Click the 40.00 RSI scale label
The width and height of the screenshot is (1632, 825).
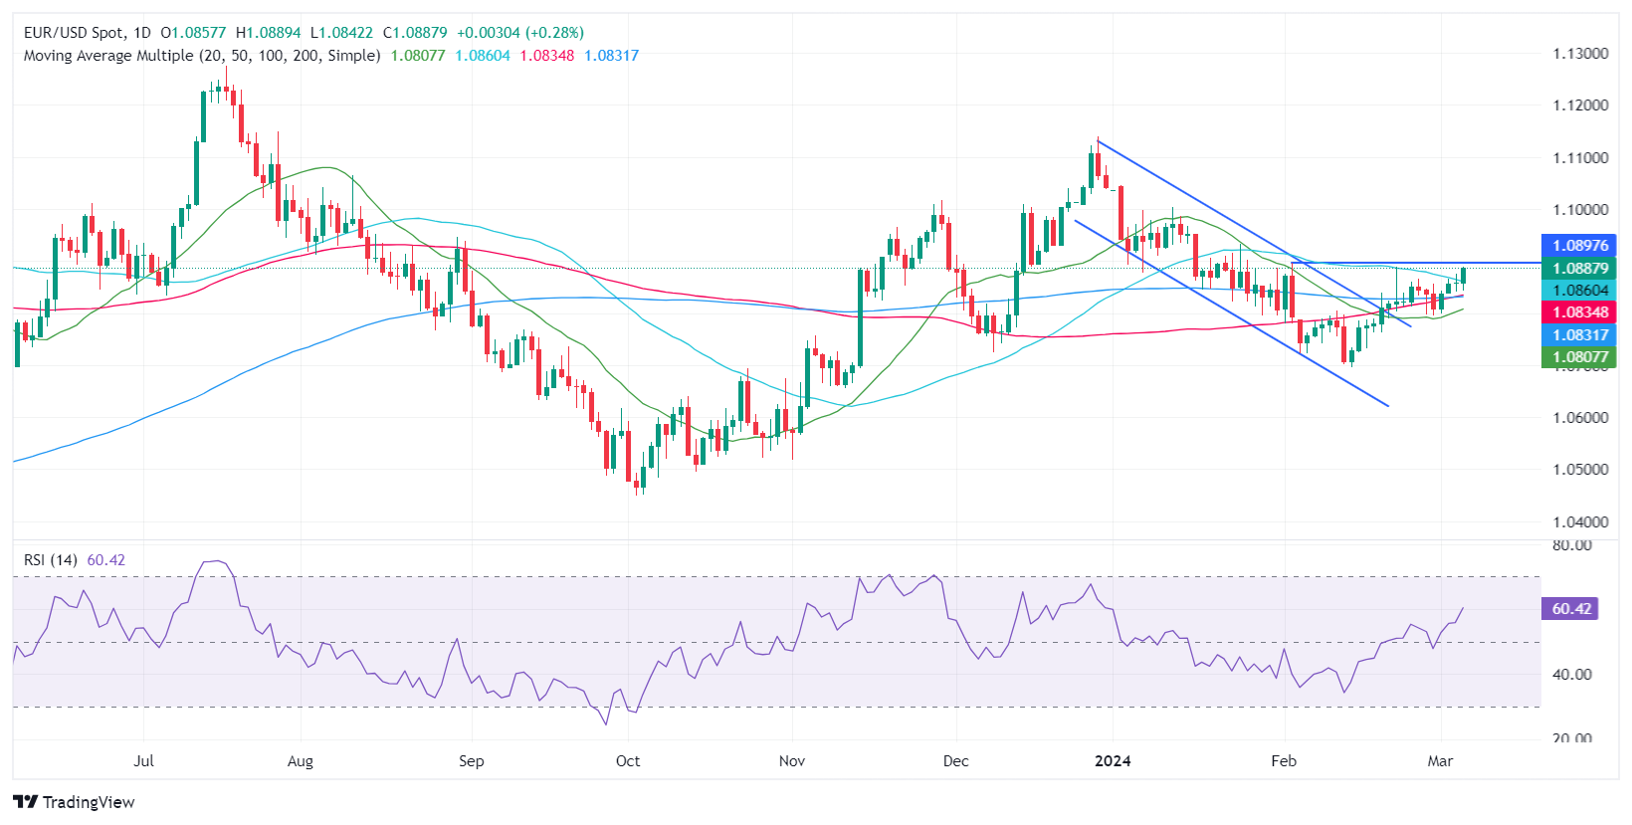tap(1572, 675)
